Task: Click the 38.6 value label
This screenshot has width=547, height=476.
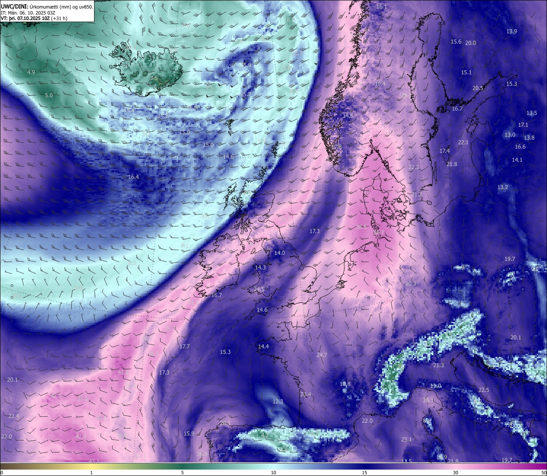Action: click(82, 398)
